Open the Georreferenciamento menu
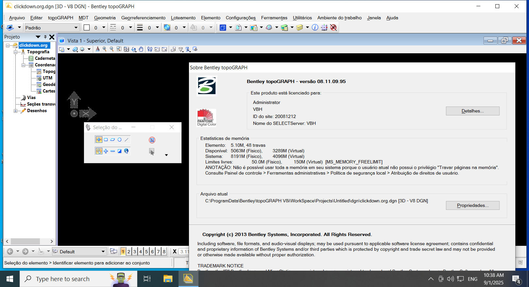Image resolution: width=529 pixels, height=287 pixels. tap(143, 18)
